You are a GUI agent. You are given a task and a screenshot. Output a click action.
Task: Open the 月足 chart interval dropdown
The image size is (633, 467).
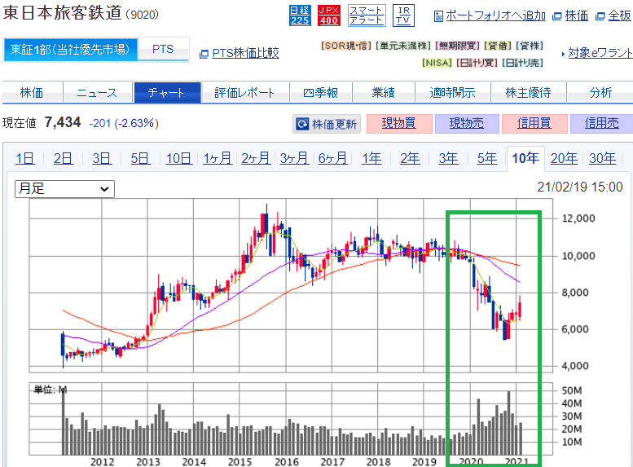pyautogui.click(x=64, y=188)
